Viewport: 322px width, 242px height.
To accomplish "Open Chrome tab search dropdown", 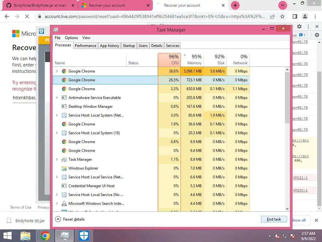I will click(x=283, y=5).
